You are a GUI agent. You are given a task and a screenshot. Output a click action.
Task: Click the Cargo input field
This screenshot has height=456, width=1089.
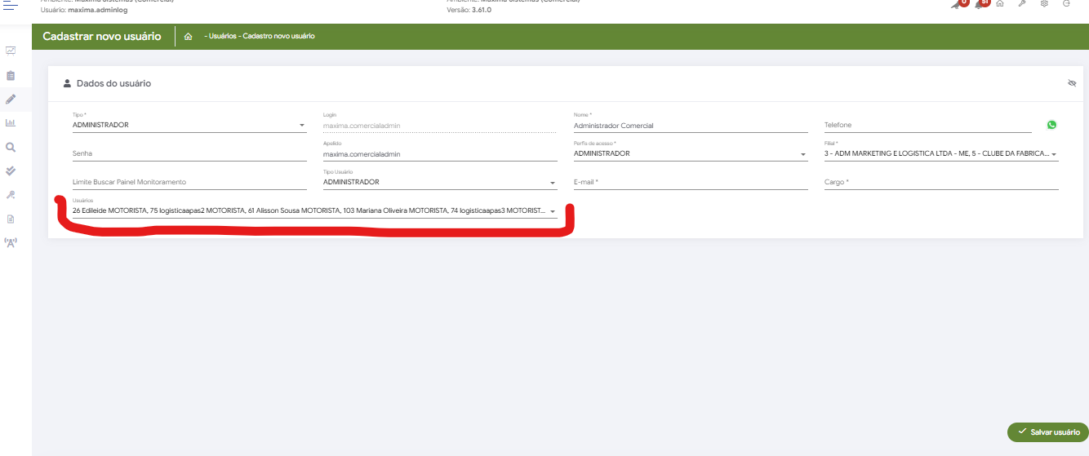(x=941, y=182)
